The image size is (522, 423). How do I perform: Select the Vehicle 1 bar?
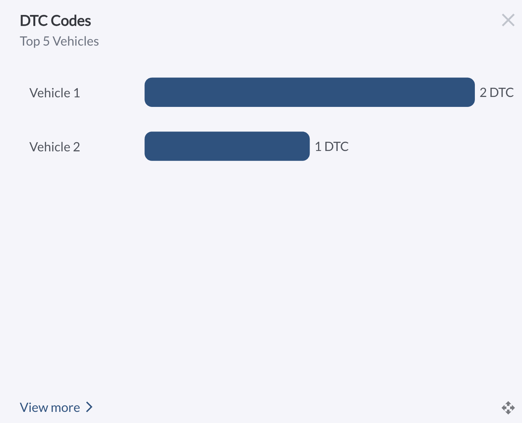[309, 92]
